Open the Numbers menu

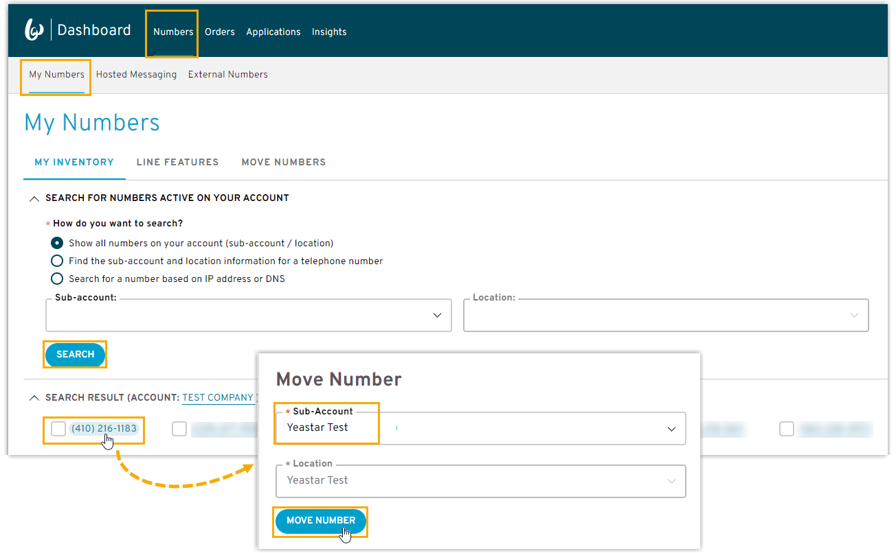pyautogui.click(x=173, y=32)
